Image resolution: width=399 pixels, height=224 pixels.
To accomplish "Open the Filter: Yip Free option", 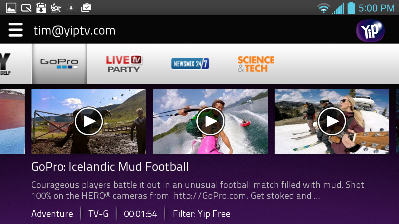I will (202, 214).
